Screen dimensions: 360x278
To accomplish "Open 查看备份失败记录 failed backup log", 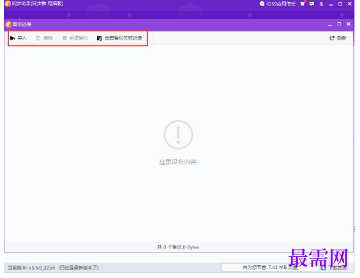I will click(x=119, y=38).
